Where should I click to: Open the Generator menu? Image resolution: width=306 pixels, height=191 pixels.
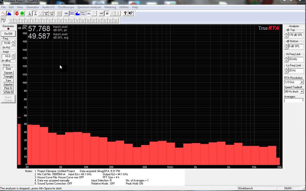pyautogui.click(x=33, y=7)
